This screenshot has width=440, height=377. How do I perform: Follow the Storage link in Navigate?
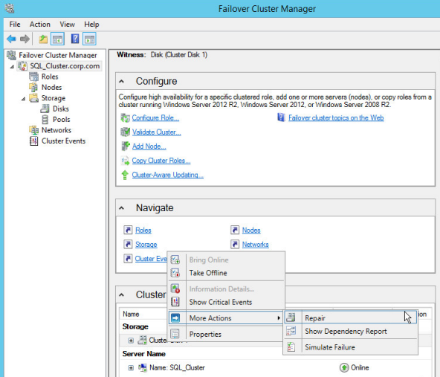pyautogui.click(x=146, y=245)
